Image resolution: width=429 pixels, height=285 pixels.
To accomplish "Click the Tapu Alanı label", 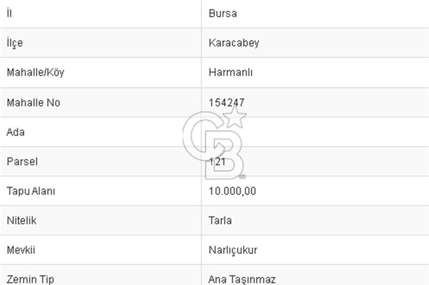I will coord(31,191).
